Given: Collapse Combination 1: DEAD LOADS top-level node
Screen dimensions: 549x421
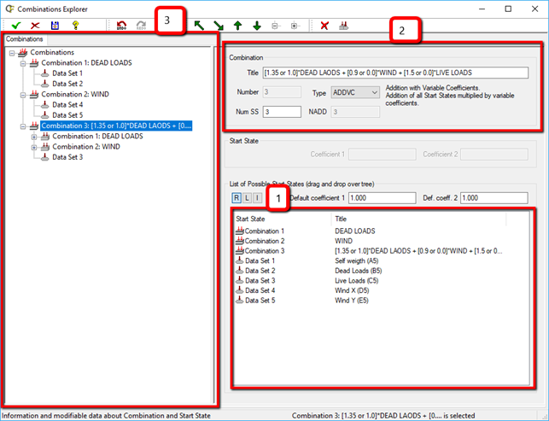Looking at the screenshot, I should pos(23,64).
